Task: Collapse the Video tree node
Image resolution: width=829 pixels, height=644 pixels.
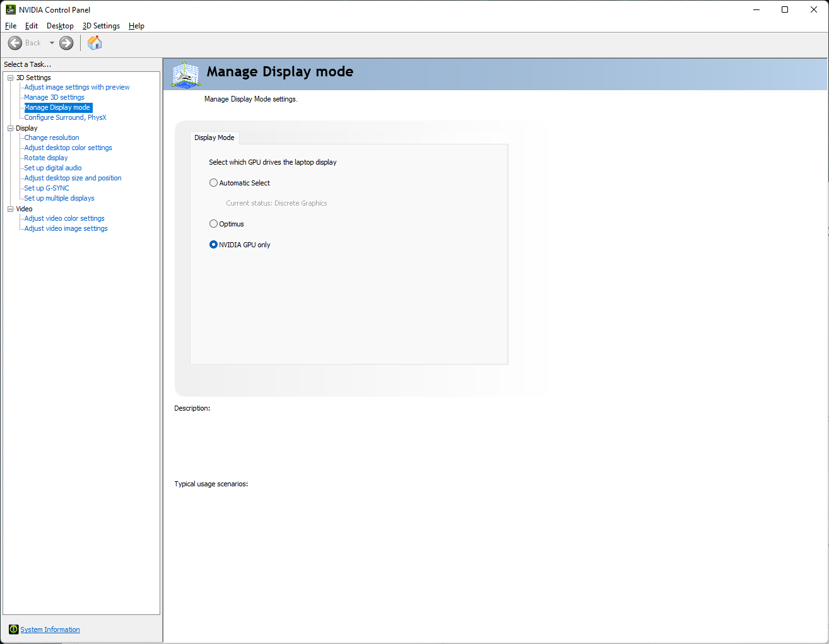Action: pyautogui.click(x=10, y=209)
